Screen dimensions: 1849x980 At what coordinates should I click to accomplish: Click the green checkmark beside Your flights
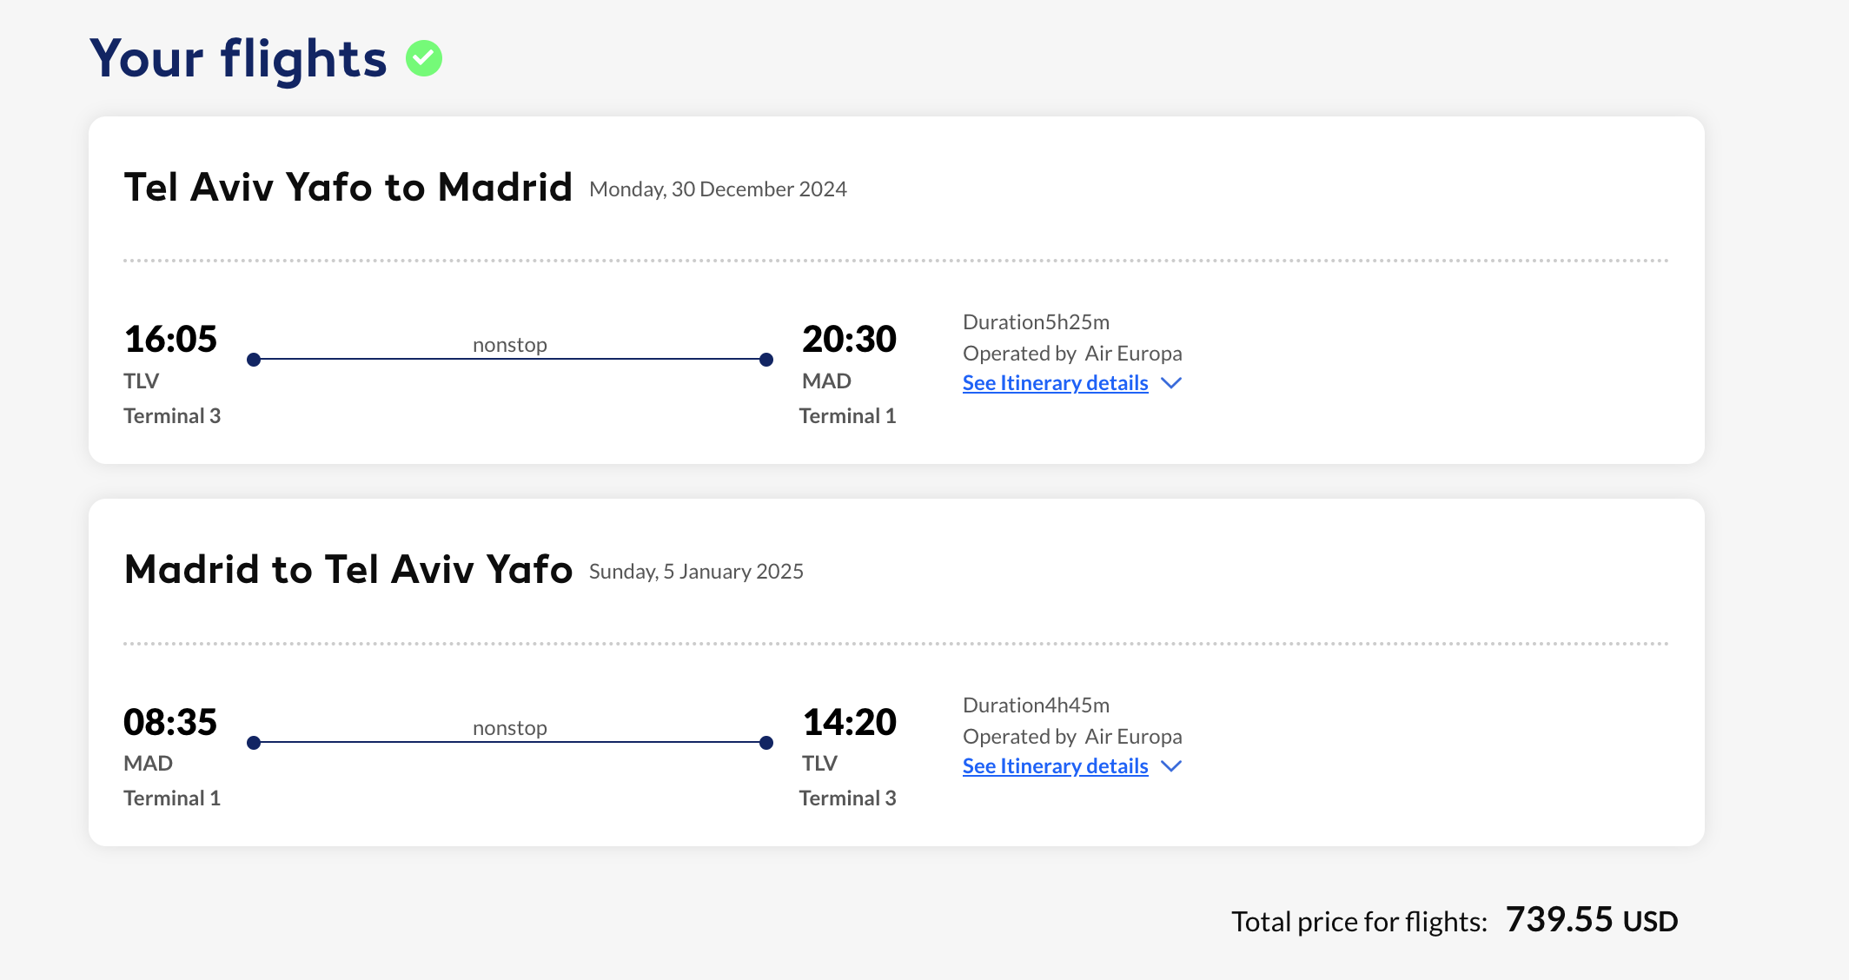424,58
